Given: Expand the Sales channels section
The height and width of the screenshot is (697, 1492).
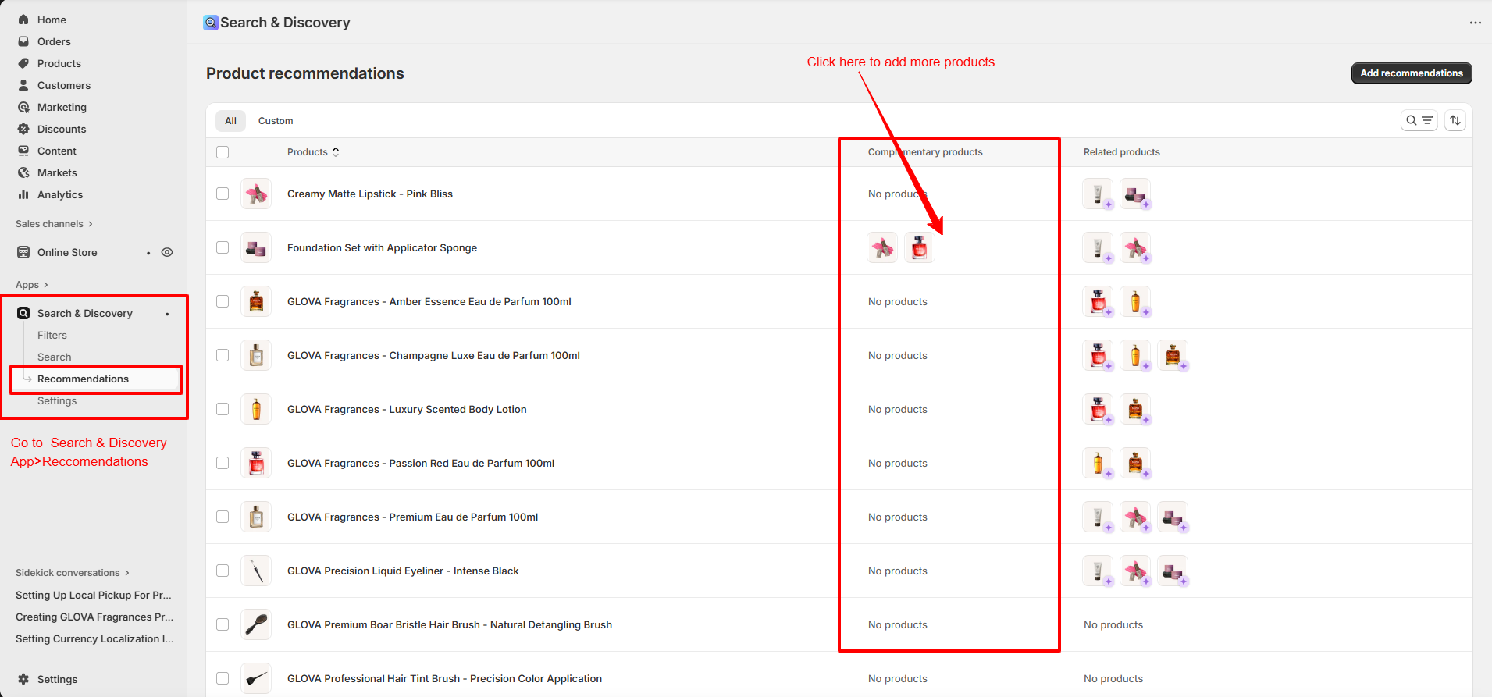Looking at the screenshot, I should coord(54,224).
